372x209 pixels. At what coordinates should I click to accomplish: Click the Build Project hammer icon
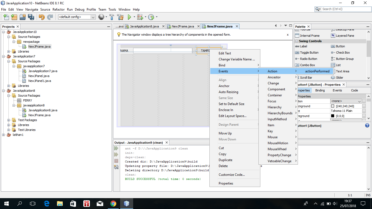(x=112, y=17)
